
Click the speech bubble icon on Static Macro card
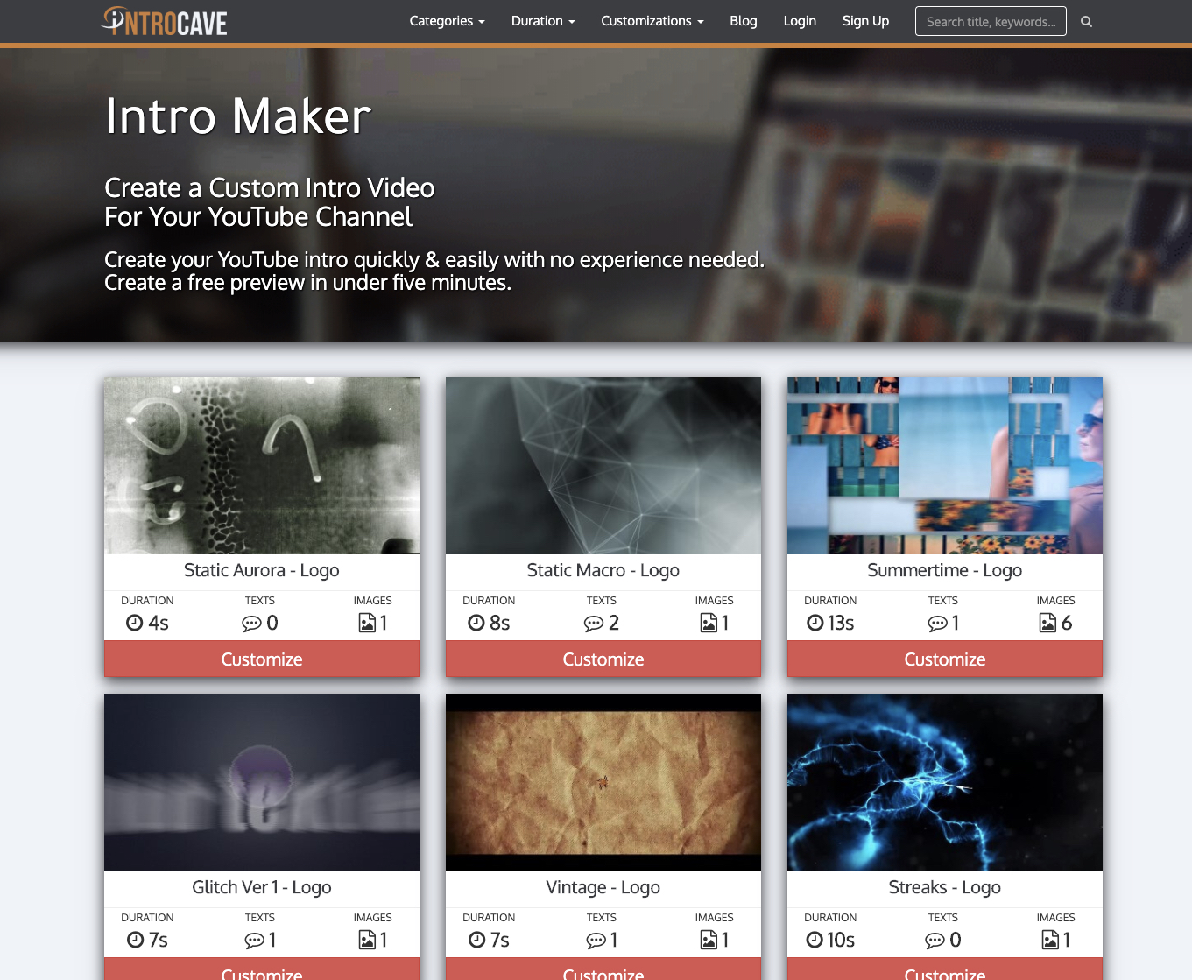coord(594,624)
